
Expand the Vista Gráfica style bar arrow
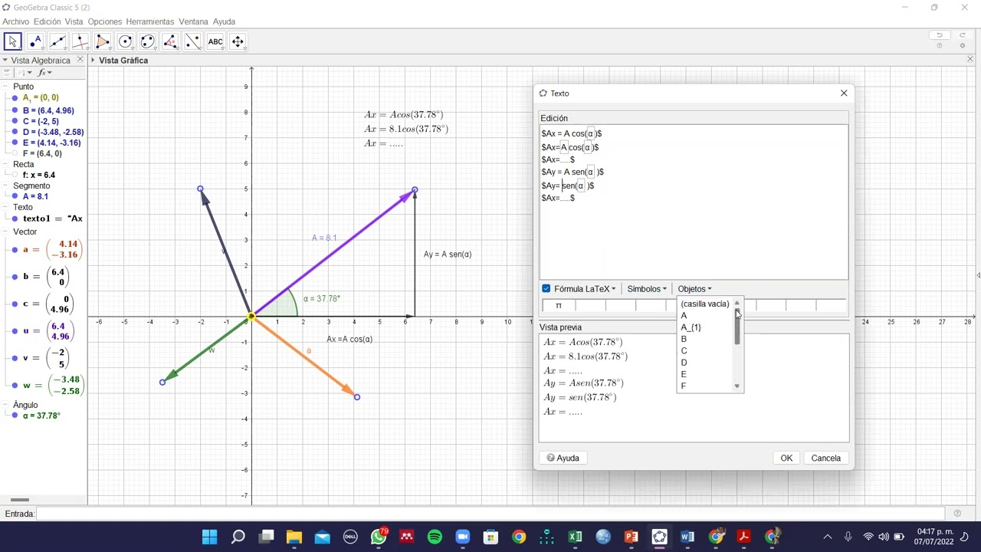tap(93, 60)
